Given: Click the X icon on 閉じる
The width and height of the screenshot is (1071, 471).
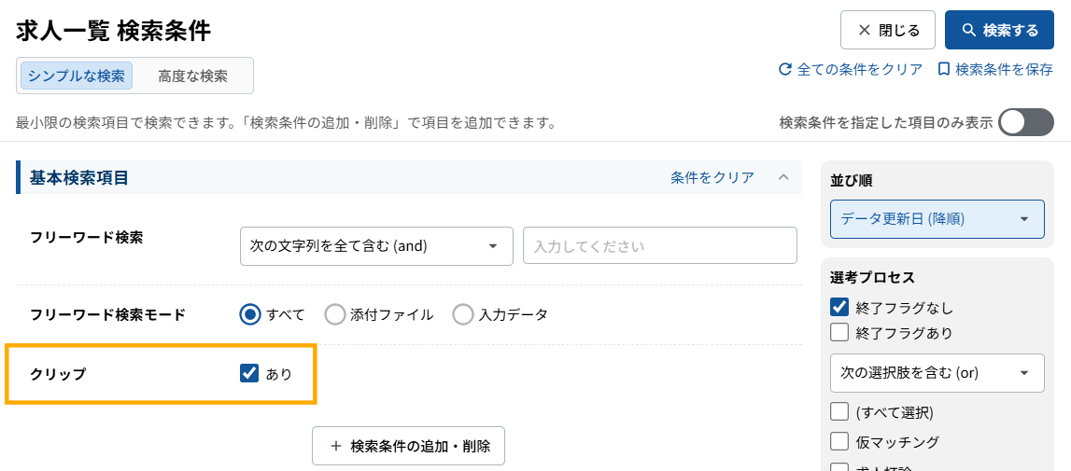Looking at the screenshot, I should (865, 31).
